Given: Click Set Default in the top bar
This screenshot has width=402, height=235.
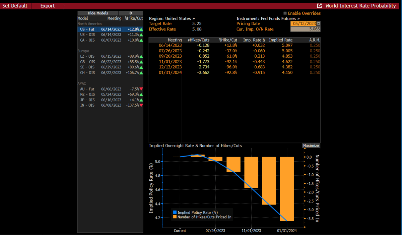Looking at the screenshot, I should point(15,6).
